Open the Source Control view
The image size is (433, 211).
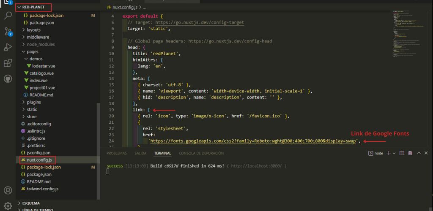(x=8, y=31)
